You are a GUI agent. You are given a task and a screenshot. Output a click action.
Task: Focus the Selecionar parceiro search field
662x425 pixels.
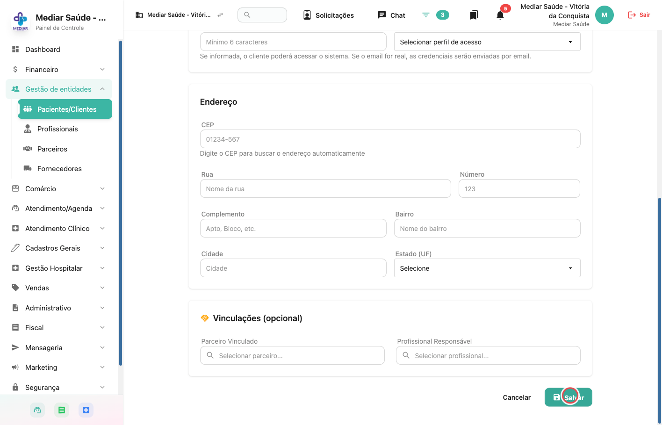(292, 355)
